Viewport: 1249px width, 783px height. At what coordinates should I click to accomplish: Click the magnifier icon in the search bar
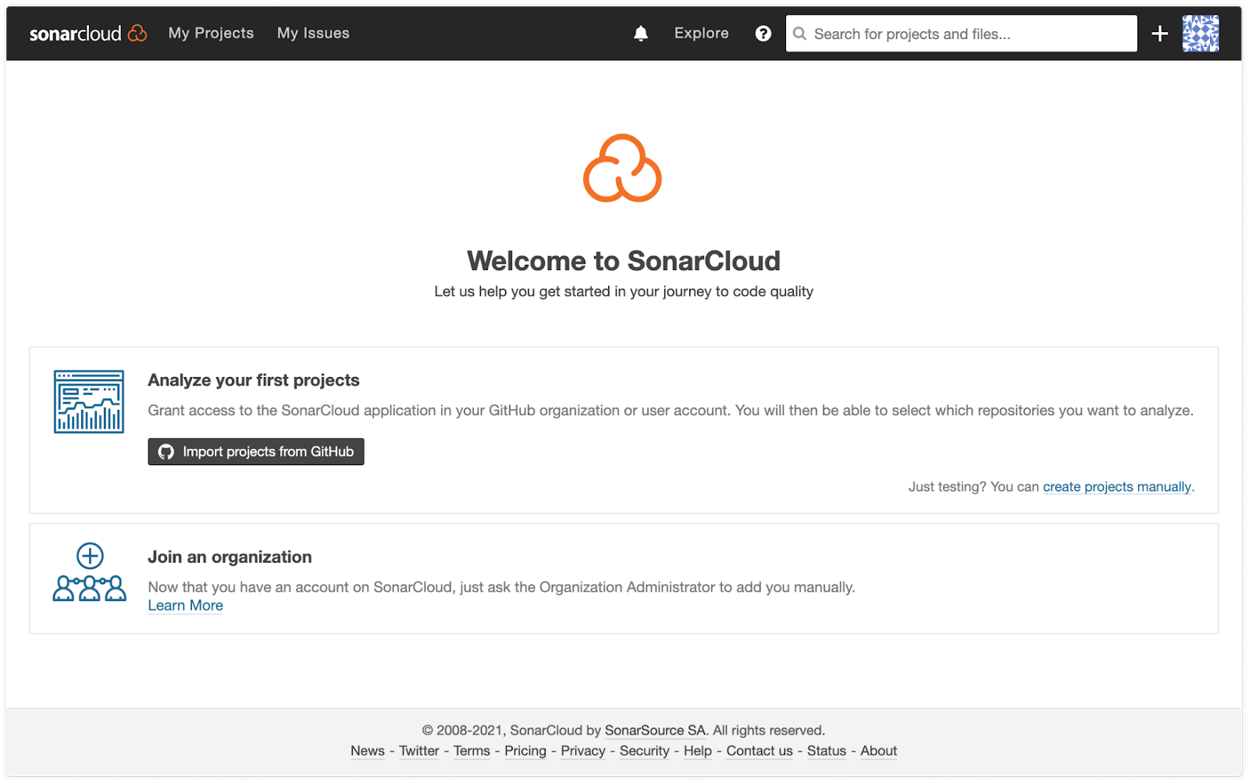click(x=799, y=34)
